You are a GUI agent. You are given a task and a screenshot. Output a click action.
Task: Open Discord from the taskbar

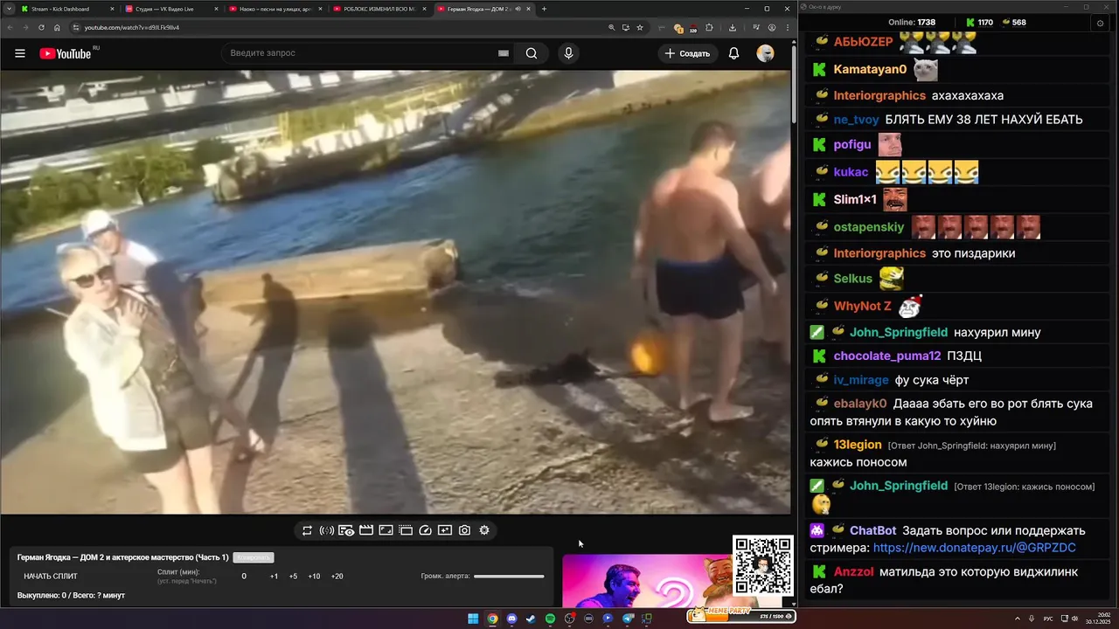click(x=511, y=619)
